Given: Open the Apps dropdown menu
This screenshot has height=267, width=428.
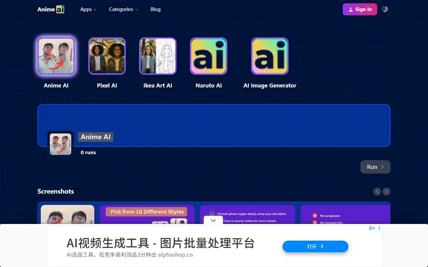Looking at the screenshot, I should coord(88,9).
